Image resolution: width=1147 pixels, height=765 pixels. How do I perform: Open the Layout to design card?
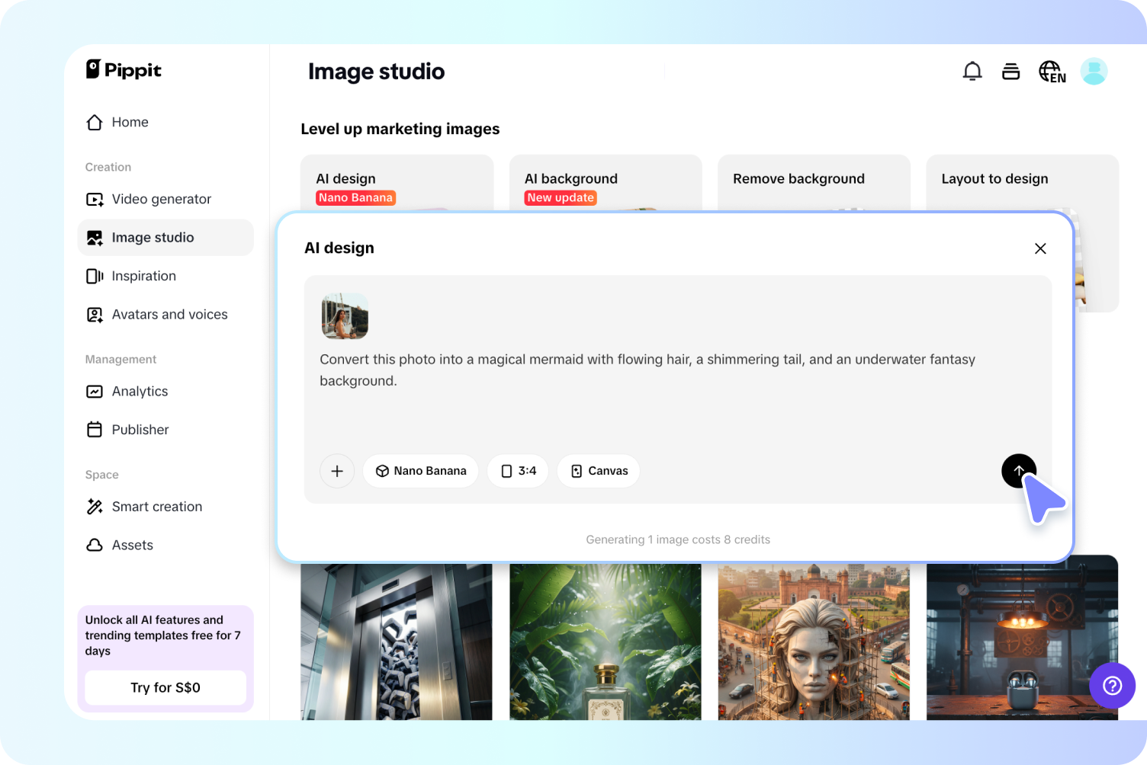(x=1022, y=183)
